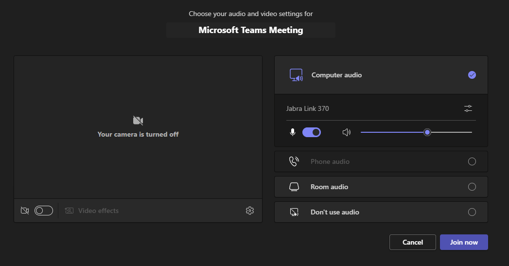Viewport: 509px width, 266px height.
Task: Open device settings gear icon
Action: coord(249,211)
